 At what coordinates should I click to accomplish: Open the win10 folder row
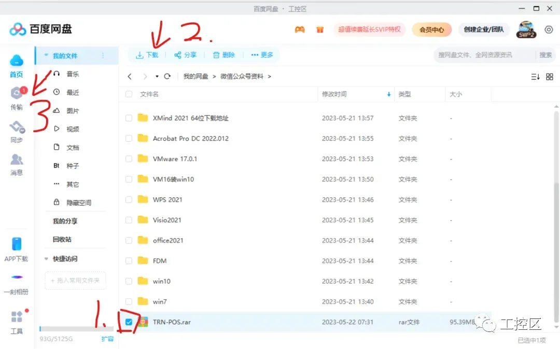[305, 281]
